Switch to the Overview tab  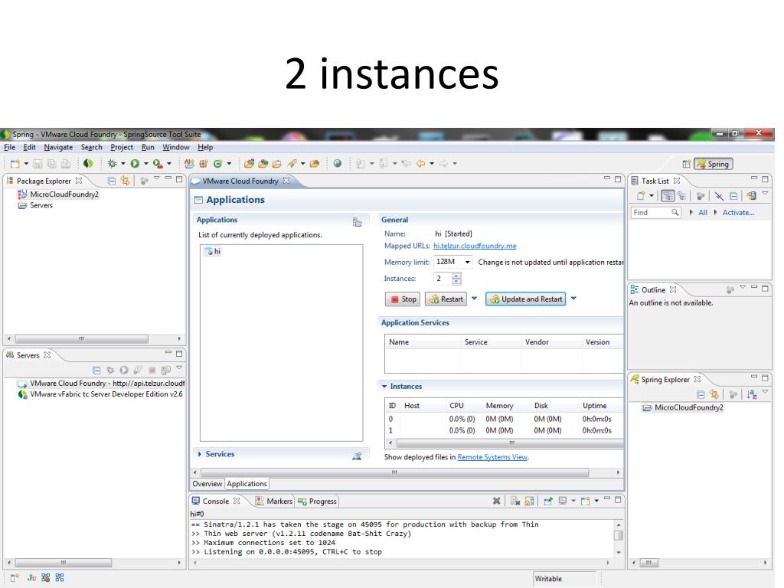(x=207, y=484)
